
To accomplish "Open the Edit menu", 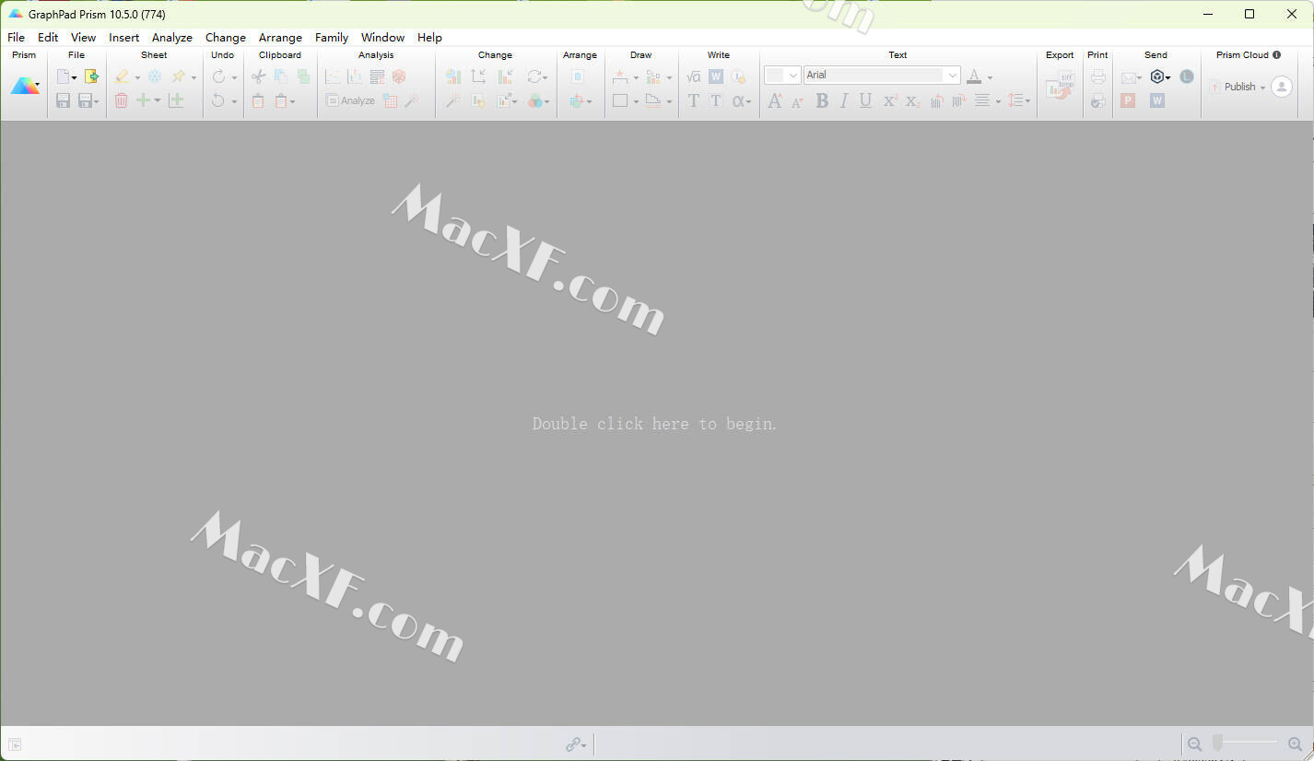I will coord(48,37).
